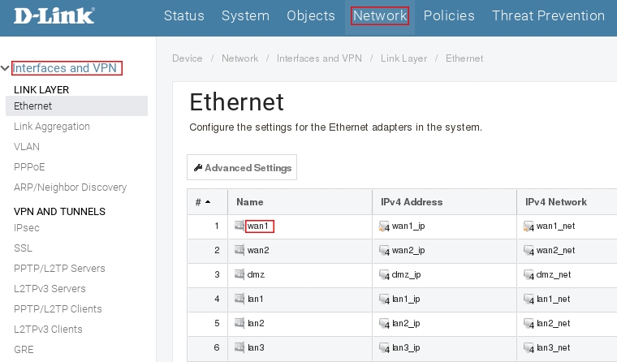
Task: Go to IPsec under VPN and Tunnels
Action: [x=27, y=228]
